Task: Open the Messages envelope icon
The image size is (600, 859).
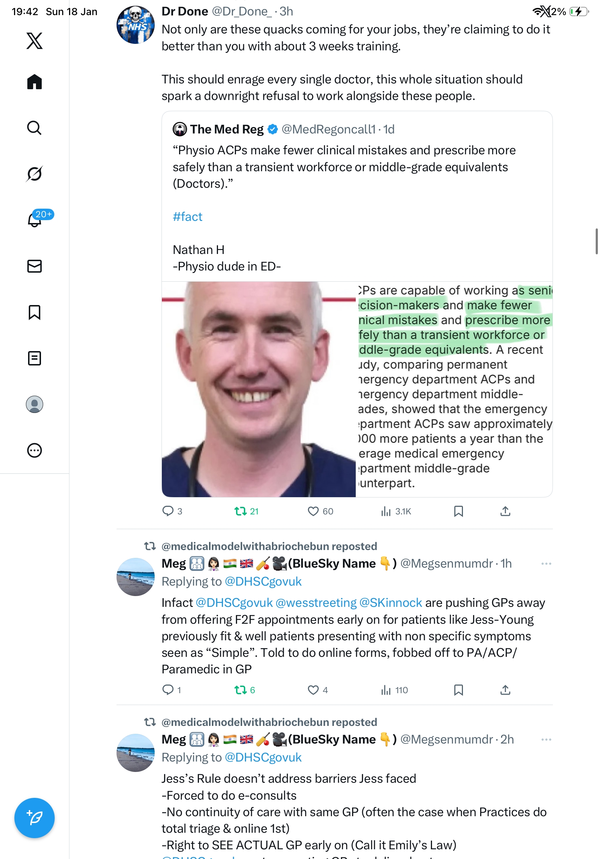Action: (x=35, y=266)
